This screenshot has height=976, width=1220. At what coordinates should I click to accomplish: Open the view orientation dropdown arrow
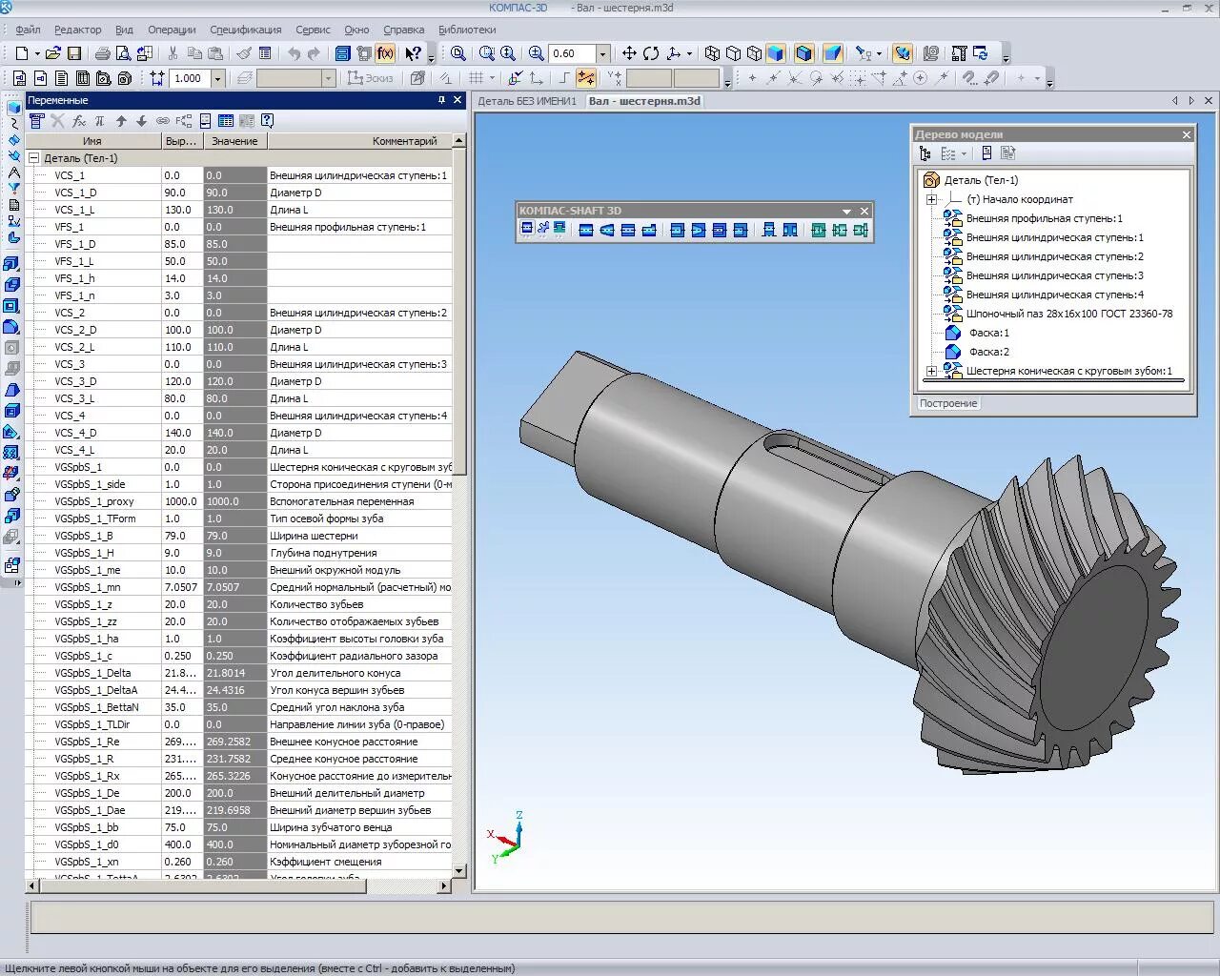689,53
